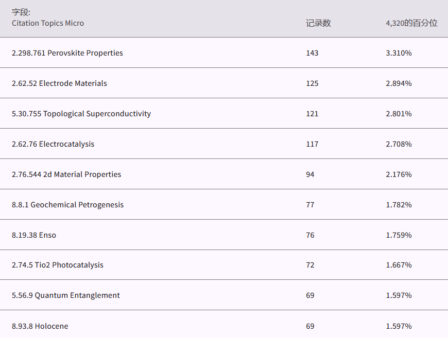
Task: Select the Geochemical Petrogenesis topic
Action: [67, 205]
